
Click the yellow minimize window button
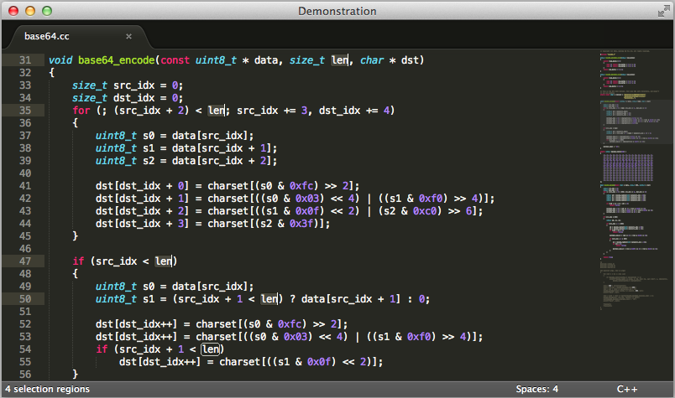(30, 11)
